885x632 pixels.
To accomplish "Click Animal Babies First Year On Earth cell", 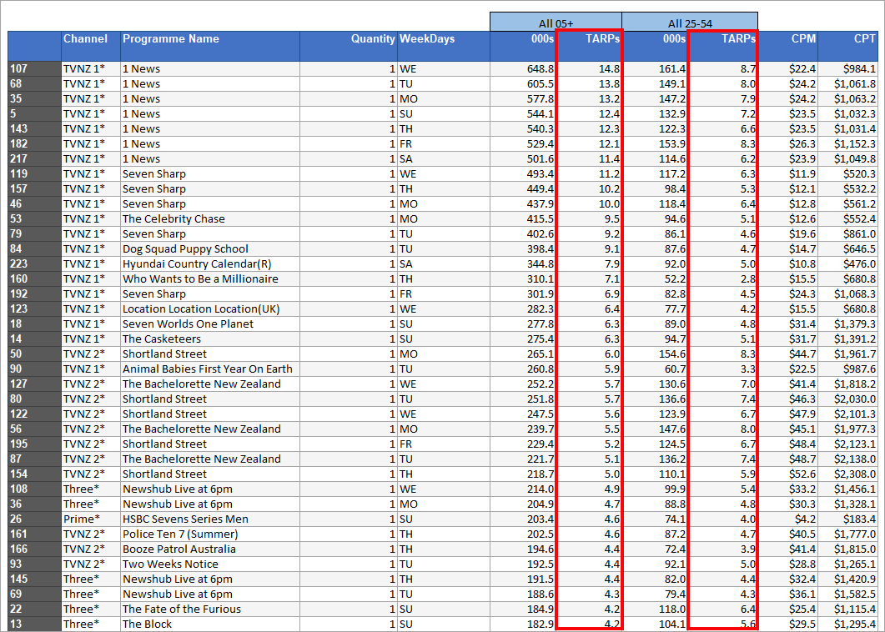I will [x=210, y=369].
